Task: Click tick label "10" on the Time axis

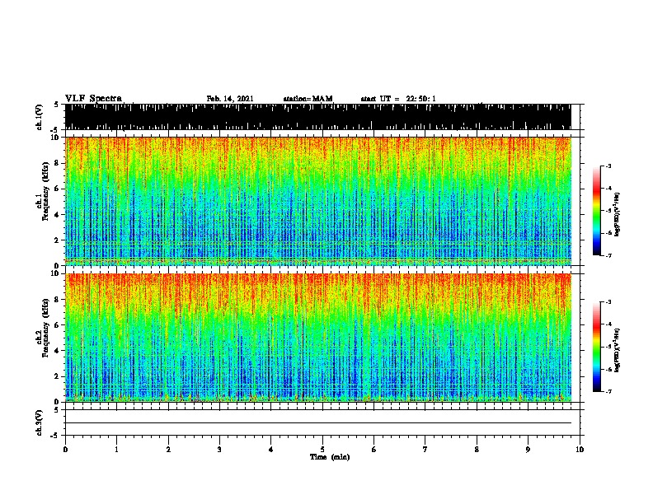Action: click(580, 450)
